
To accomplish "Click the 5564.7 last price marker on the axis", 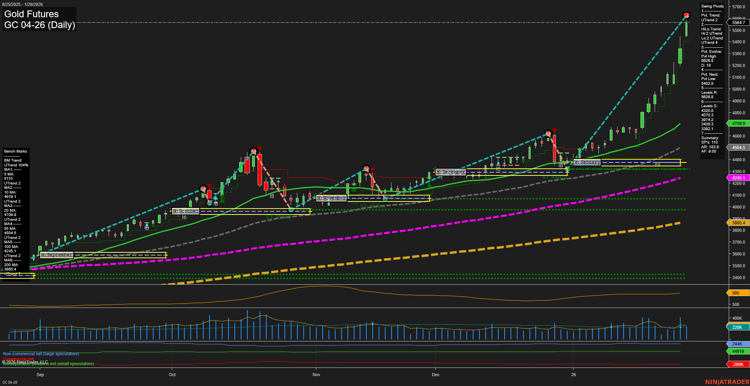I will point(737,23).
